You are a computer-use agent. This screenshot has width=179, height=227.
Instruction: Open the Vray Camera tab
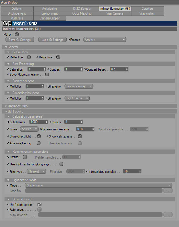115,14
